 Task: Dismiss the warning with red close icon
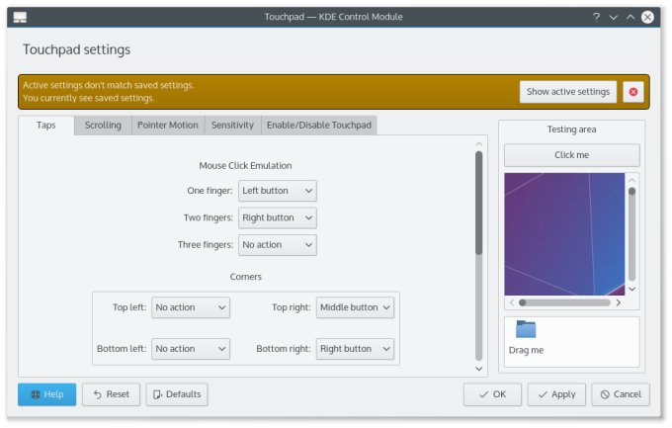pyautogui.click(x=633, y=92)
